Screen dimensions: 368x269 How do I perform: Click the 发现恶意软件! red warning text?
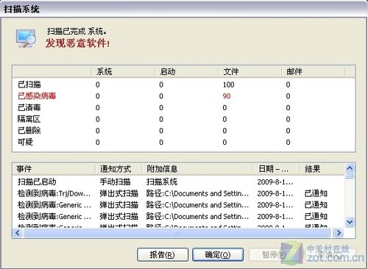tap(78, 43)
